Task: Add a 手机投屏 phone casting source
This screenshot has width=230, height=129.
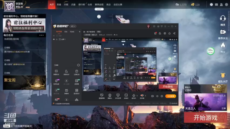Action: pyautogui.click(x=118, y=96)
